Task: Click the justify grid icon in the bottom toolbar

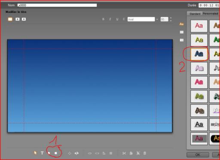Action: (111, 153)
